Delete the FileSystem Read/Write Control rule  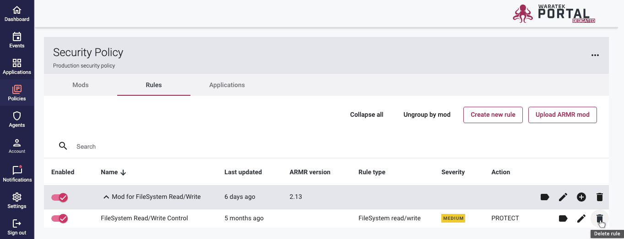tap(600, 218)
